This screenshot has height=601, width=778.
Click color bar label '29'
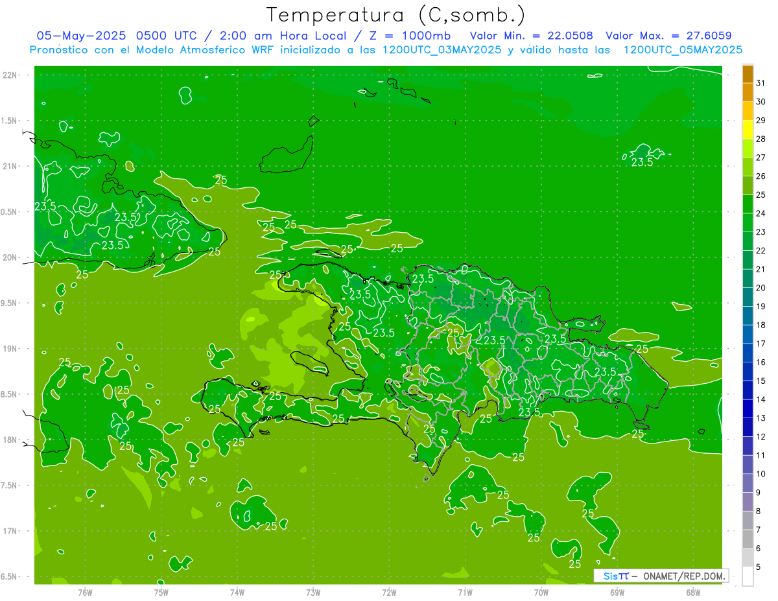[760, 120]
